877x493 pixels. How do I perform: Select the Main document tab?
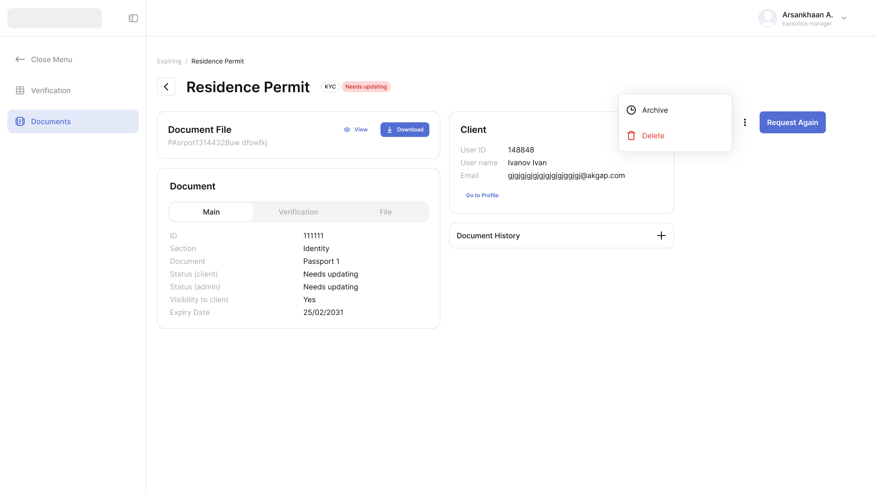[211, 212]
